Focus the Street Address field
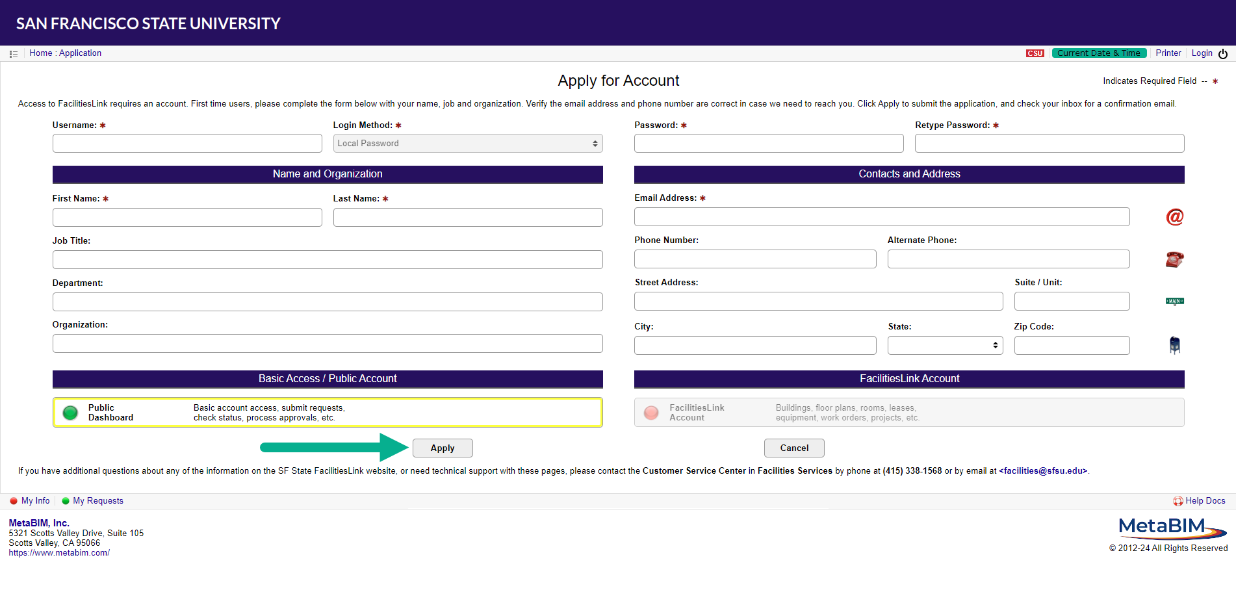 tap(819, 302)
